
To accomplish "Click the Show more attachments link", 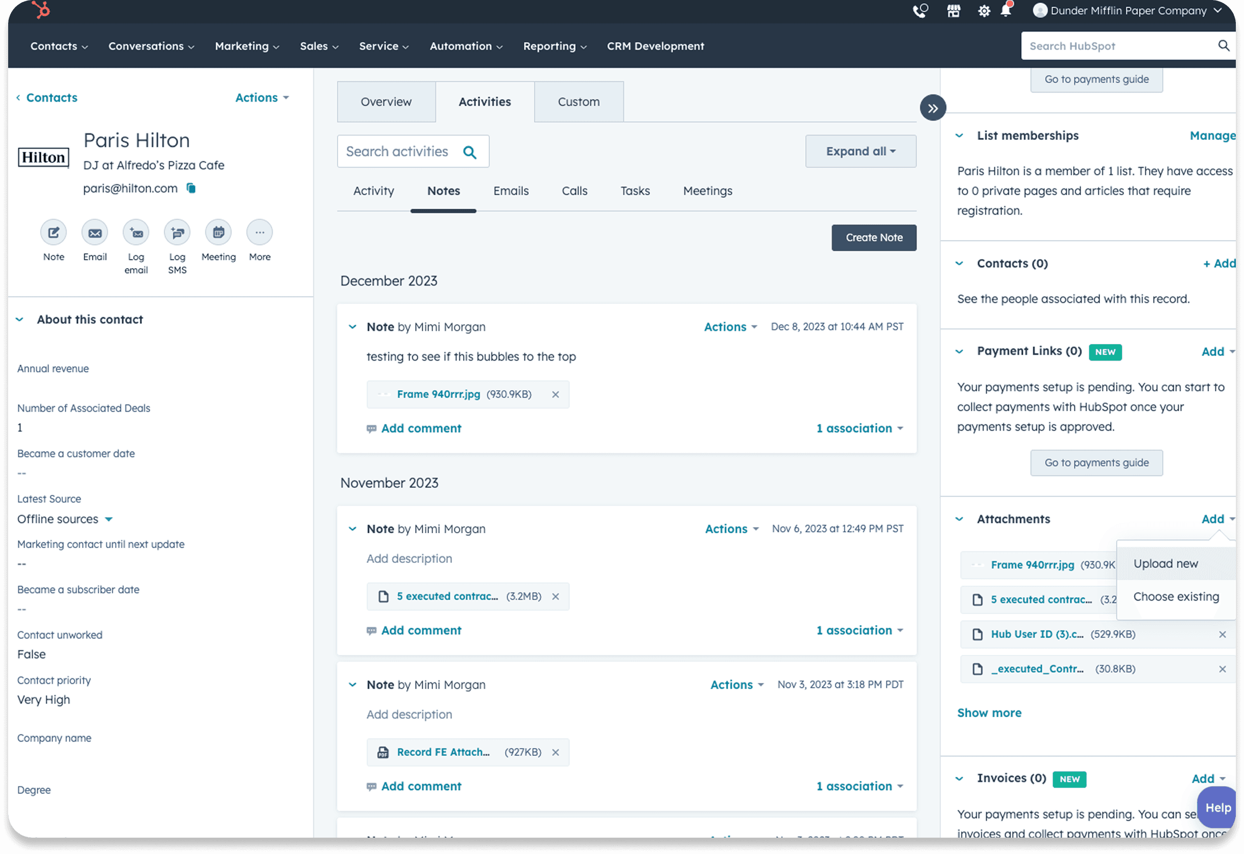I will coord(989,713).
